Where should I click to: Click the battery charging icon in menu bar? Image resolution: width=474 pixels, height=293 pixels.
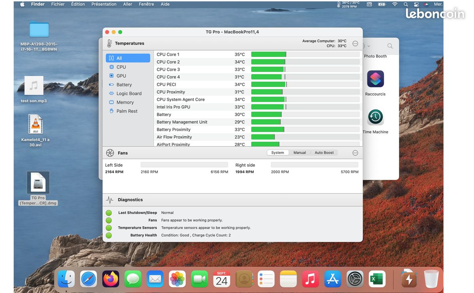382,4
